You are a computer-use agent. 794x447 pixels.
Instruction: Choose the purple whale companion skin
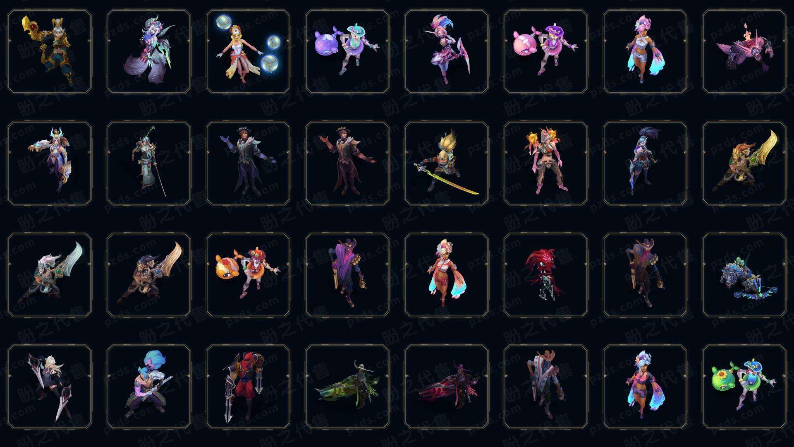tap(347, 51)
